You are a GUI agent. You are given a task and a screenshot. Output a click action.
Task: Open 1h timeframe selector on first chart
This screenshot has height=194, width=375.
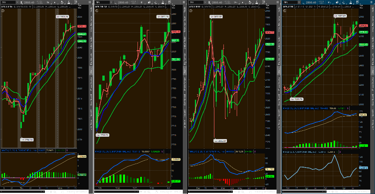click(x=48, y=2)
